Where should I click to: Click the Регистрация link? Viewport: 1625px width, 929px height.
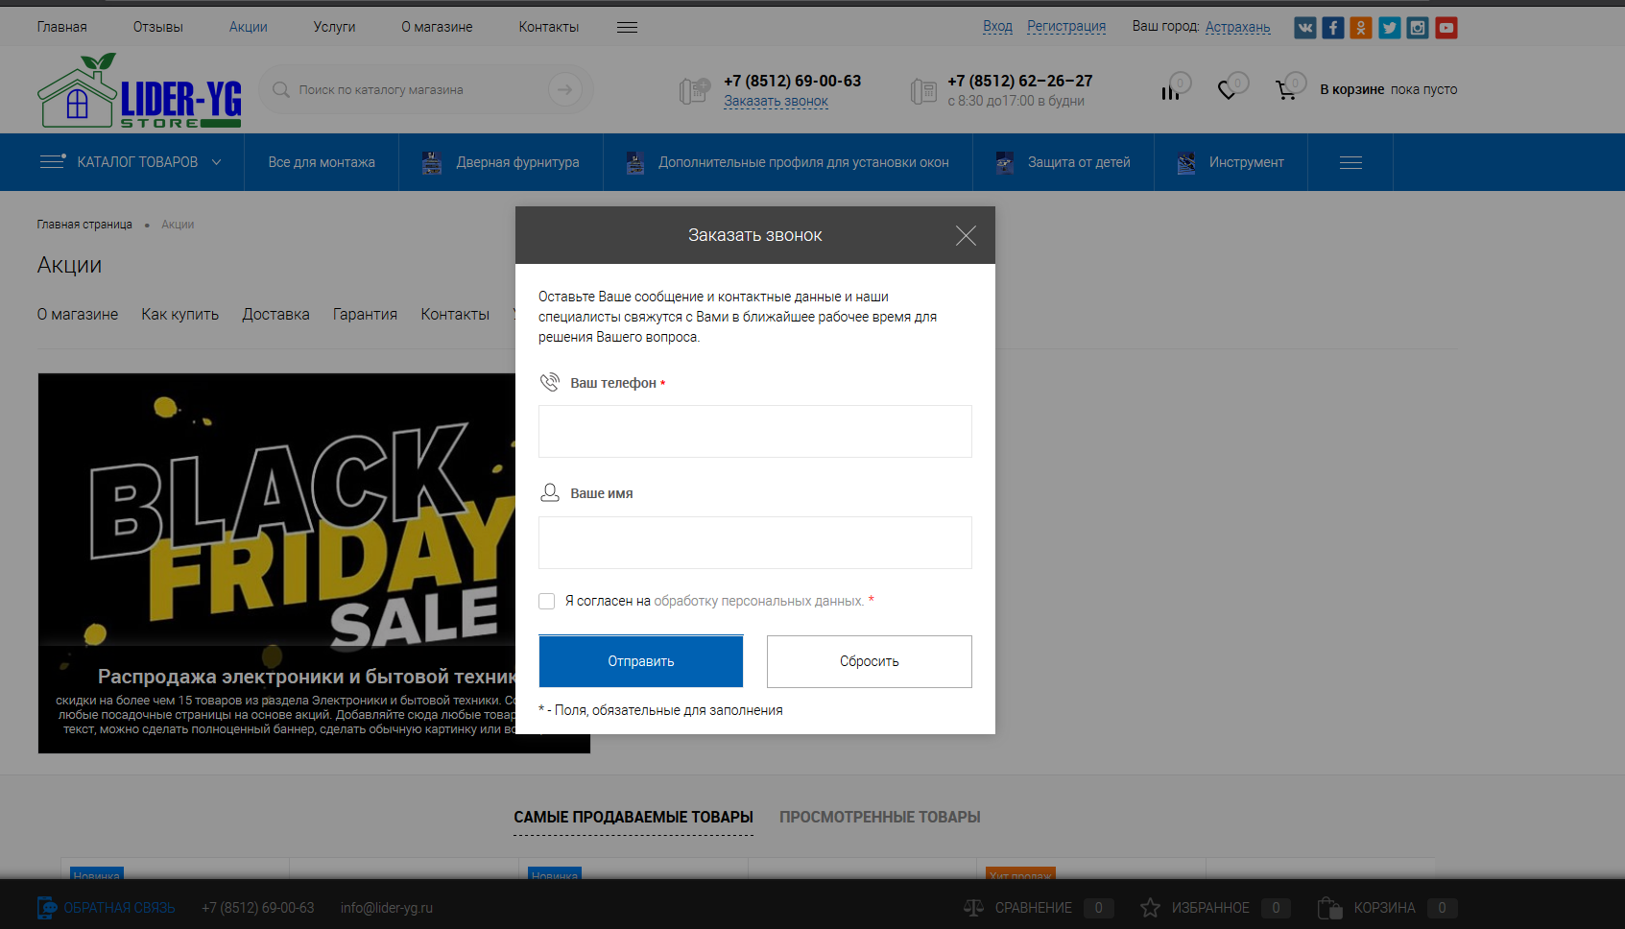(1066, 26)
